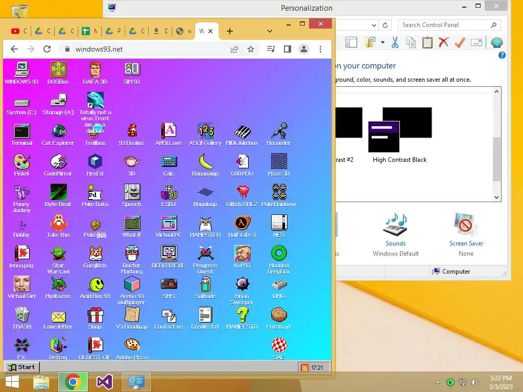Click the orange checkmark toolbar icon
This screenshot has width=523, height=392.
[460, 43]
